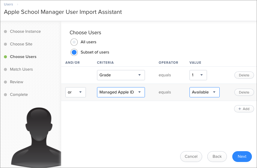Open the Users breadcrumb link
This screenshot has width=257, height=168.
pos(8,5)
